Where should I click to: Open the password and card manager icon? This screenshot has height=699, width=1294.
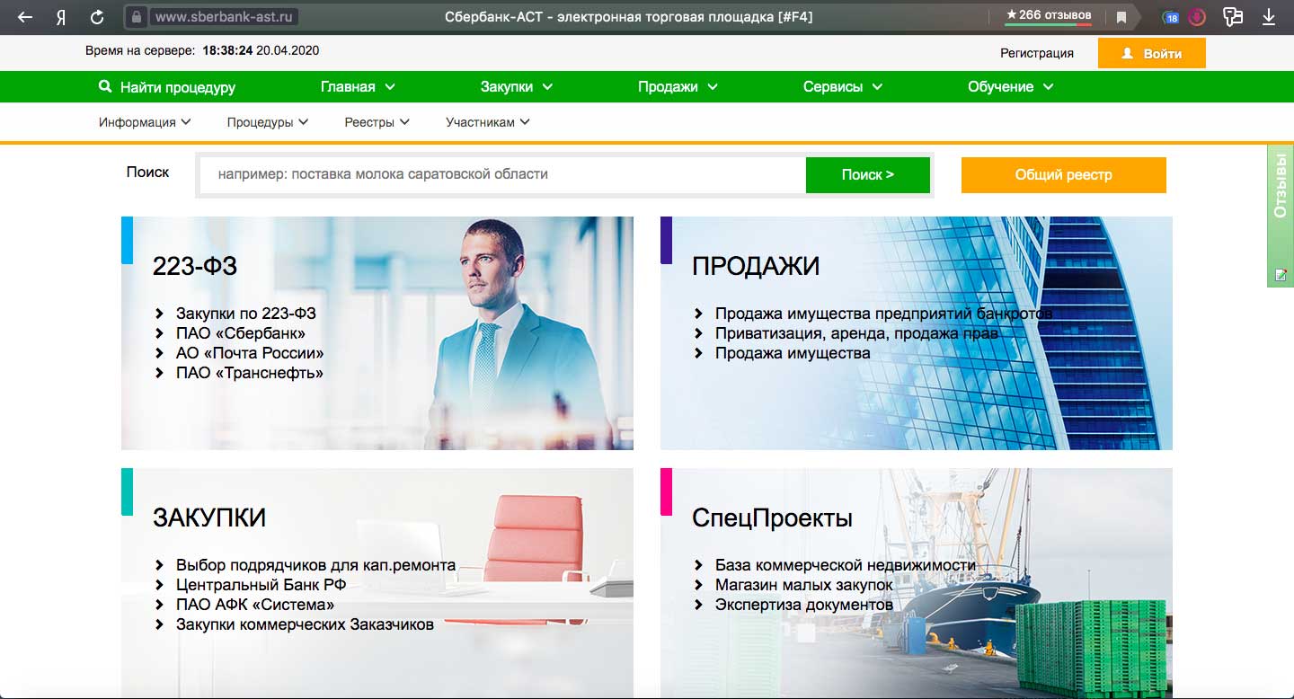[x=1233, y=16]
